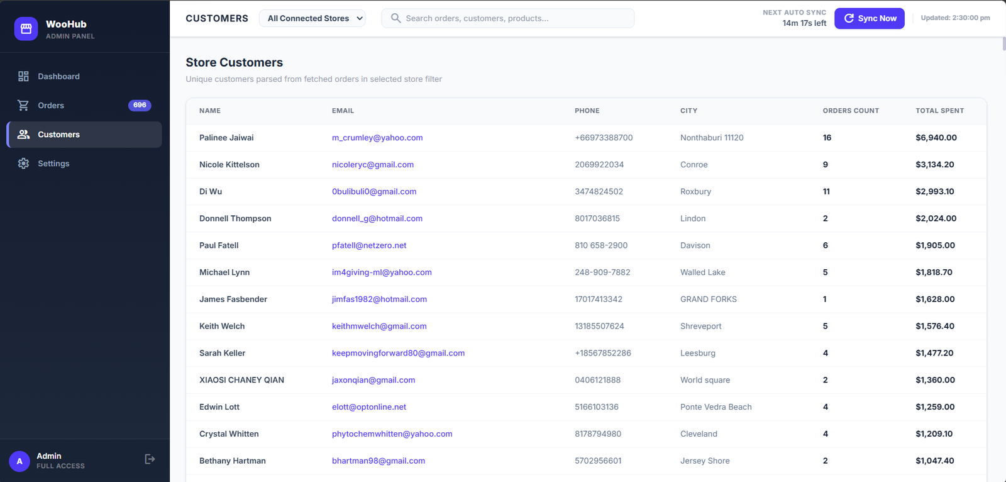The width and height of the screenshot is (1006, 482).
Task: Click the logout icon beside Admin
Action: tap(150, 459)
